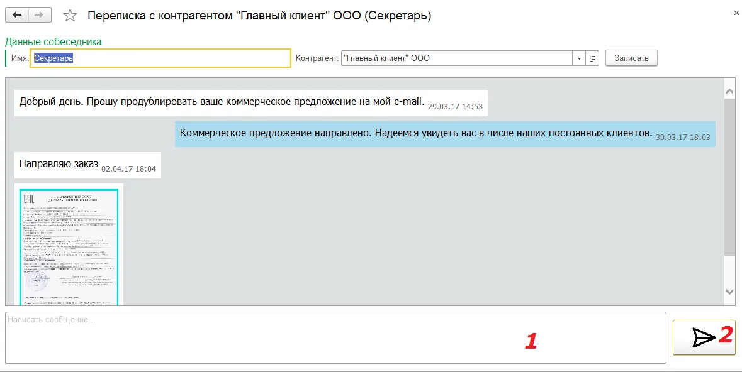Viewport: 742px width, 372px height.
Task: Click the forward navigation arrow
Action: (x=38, y=15)
